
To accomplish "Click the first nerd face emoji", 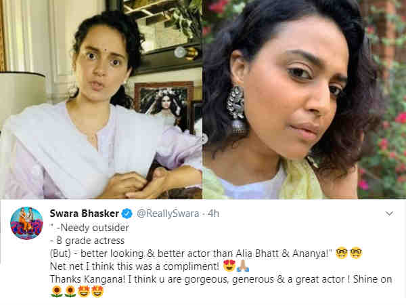I will [x=342, y=253].
